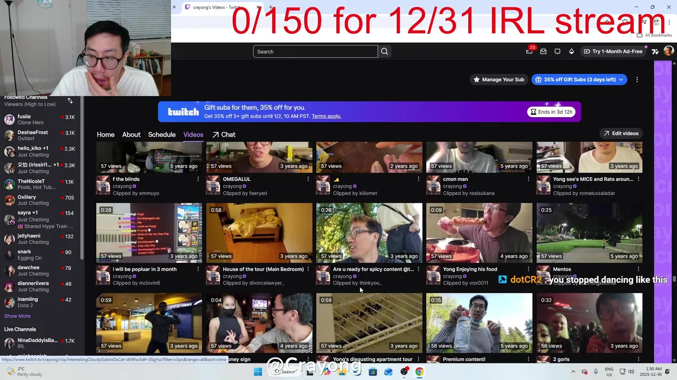Screen dimensions: 677x380
Task: Open the user profile avatar menu
Action: click(669, 51)
